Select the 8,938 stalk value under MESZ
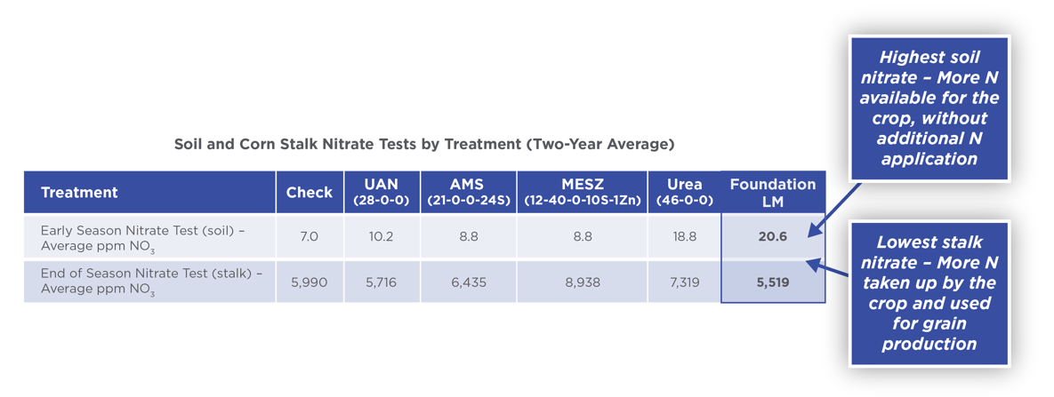 tap(582, 282)
